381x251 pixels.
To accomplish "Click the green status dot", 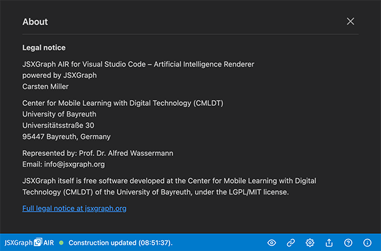I will (x=61, y=243).
